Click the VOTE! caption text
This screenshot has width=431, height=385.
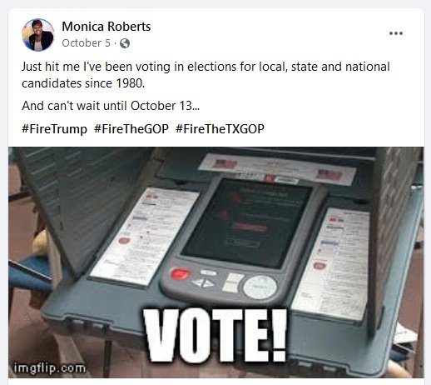pos(215,336)
